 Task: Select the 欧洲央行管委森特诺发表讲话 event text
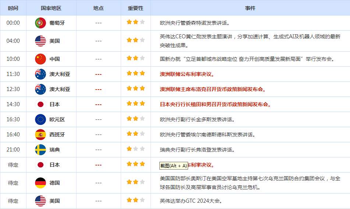[195, 23]
